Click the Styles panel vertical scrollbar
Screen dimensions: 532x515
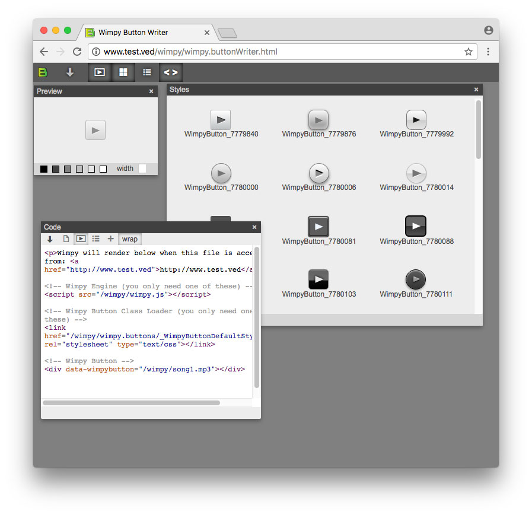point(479,129)
